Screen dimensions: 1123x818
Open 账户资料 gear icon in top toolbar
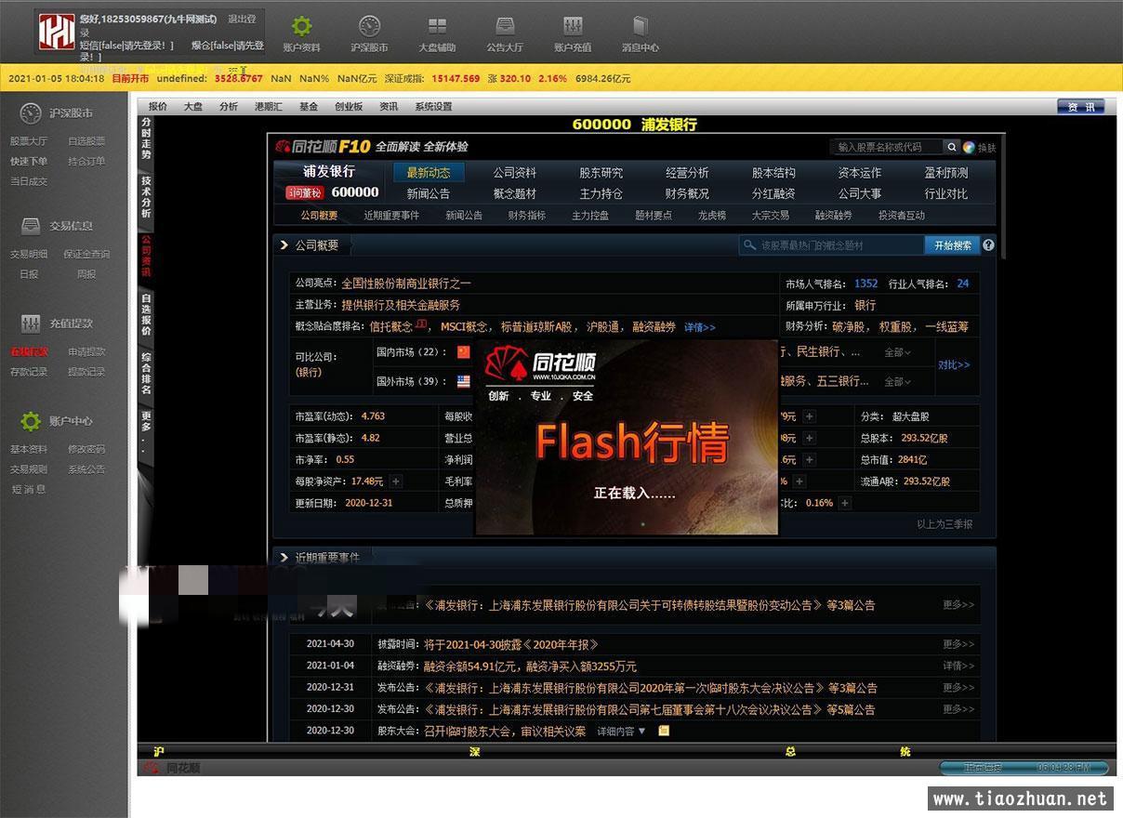click(302, 26)
